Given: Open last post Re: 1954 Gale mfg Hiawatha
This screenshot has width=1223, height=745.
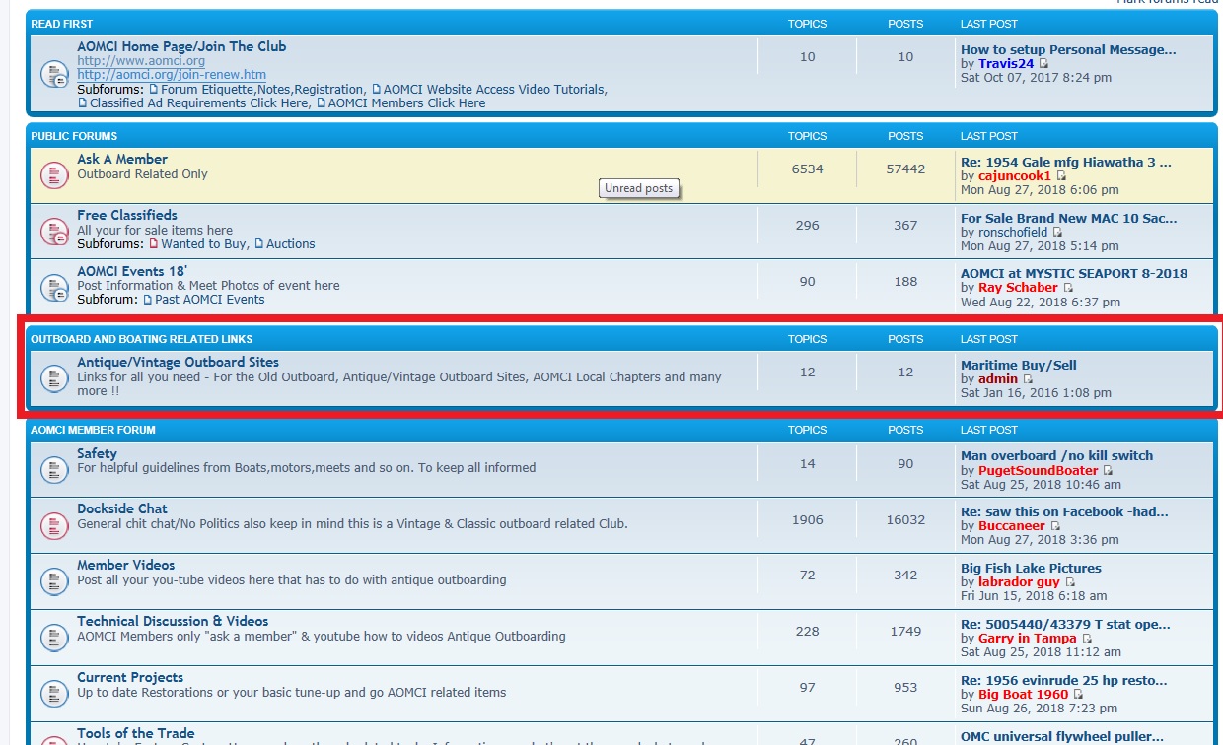Looking at the screenshot, I should tap(1066, 162).
